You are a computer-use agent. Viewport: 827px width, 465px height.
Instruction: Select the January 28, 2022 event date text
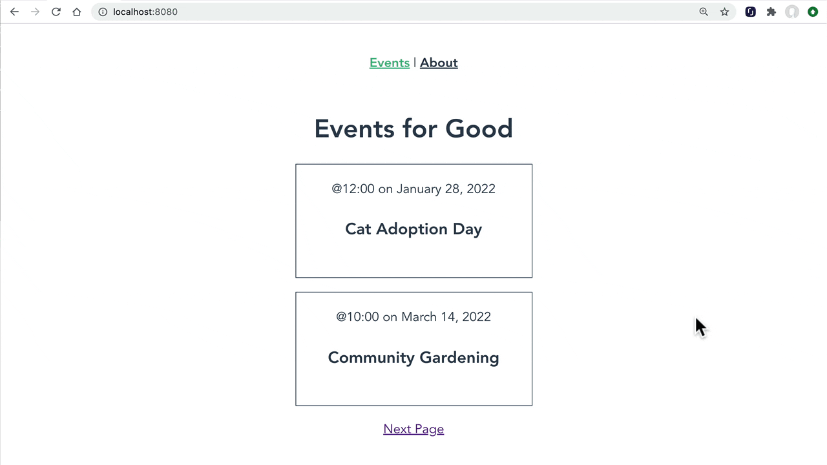pos(446,189)
